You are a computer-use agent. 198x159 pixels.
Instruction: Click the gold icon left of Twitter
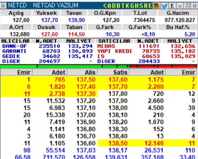(x=156, y=6)
